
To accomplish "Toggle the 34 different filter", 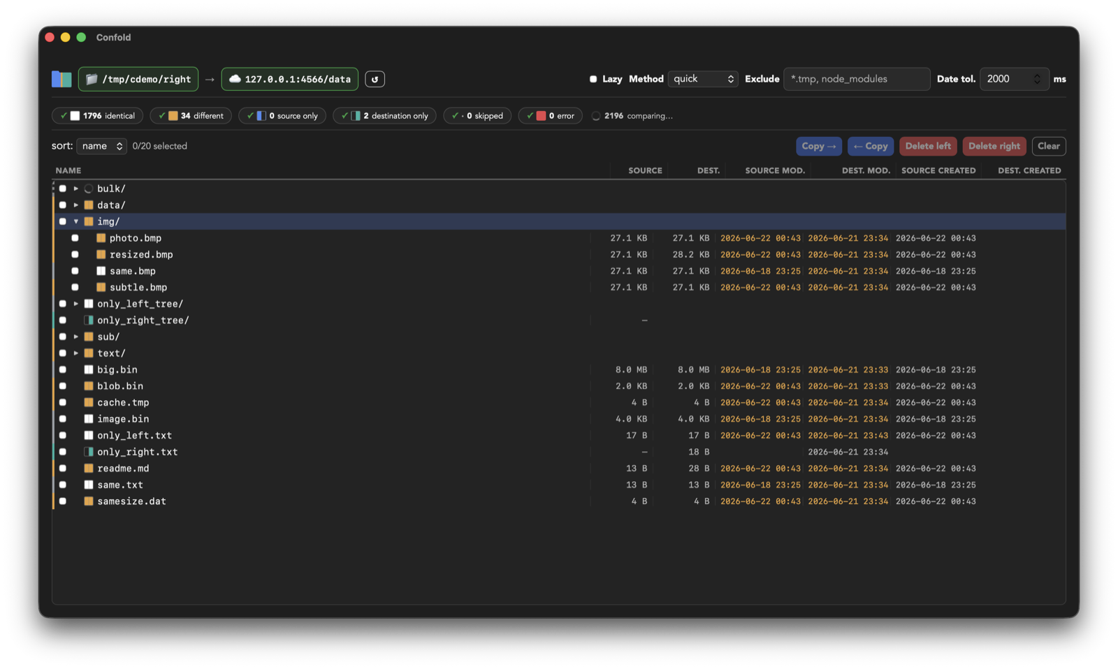I will [191, 116].
